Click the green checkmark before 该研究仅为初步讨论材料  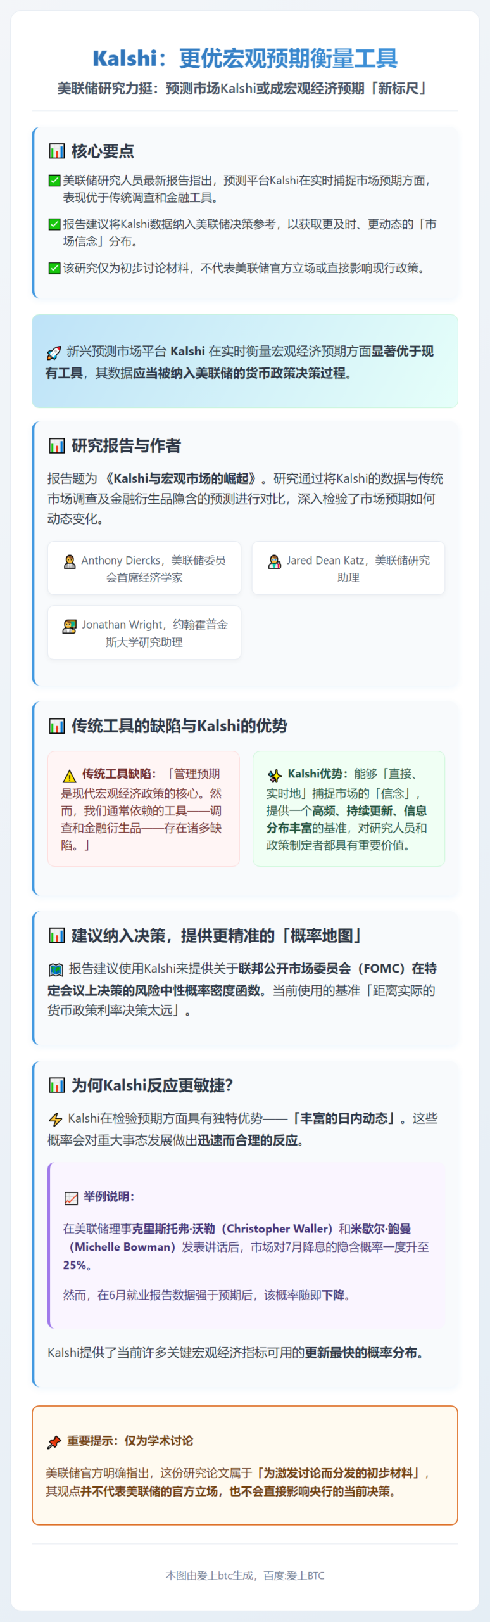point(54,268)
